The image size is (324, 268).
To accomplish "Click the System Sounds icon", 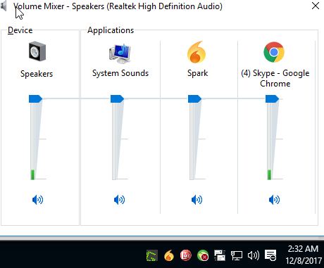I will pyautogui.click(x=120, y=53).
